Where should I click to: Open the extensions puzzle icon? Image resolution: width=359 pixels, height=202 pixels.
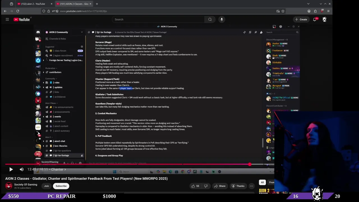pos(315,11)
